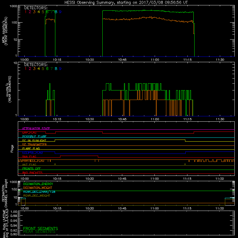Select blue detector 9 in front segments legend
Screen dimensions: 238x238
(x=60, y=12)
